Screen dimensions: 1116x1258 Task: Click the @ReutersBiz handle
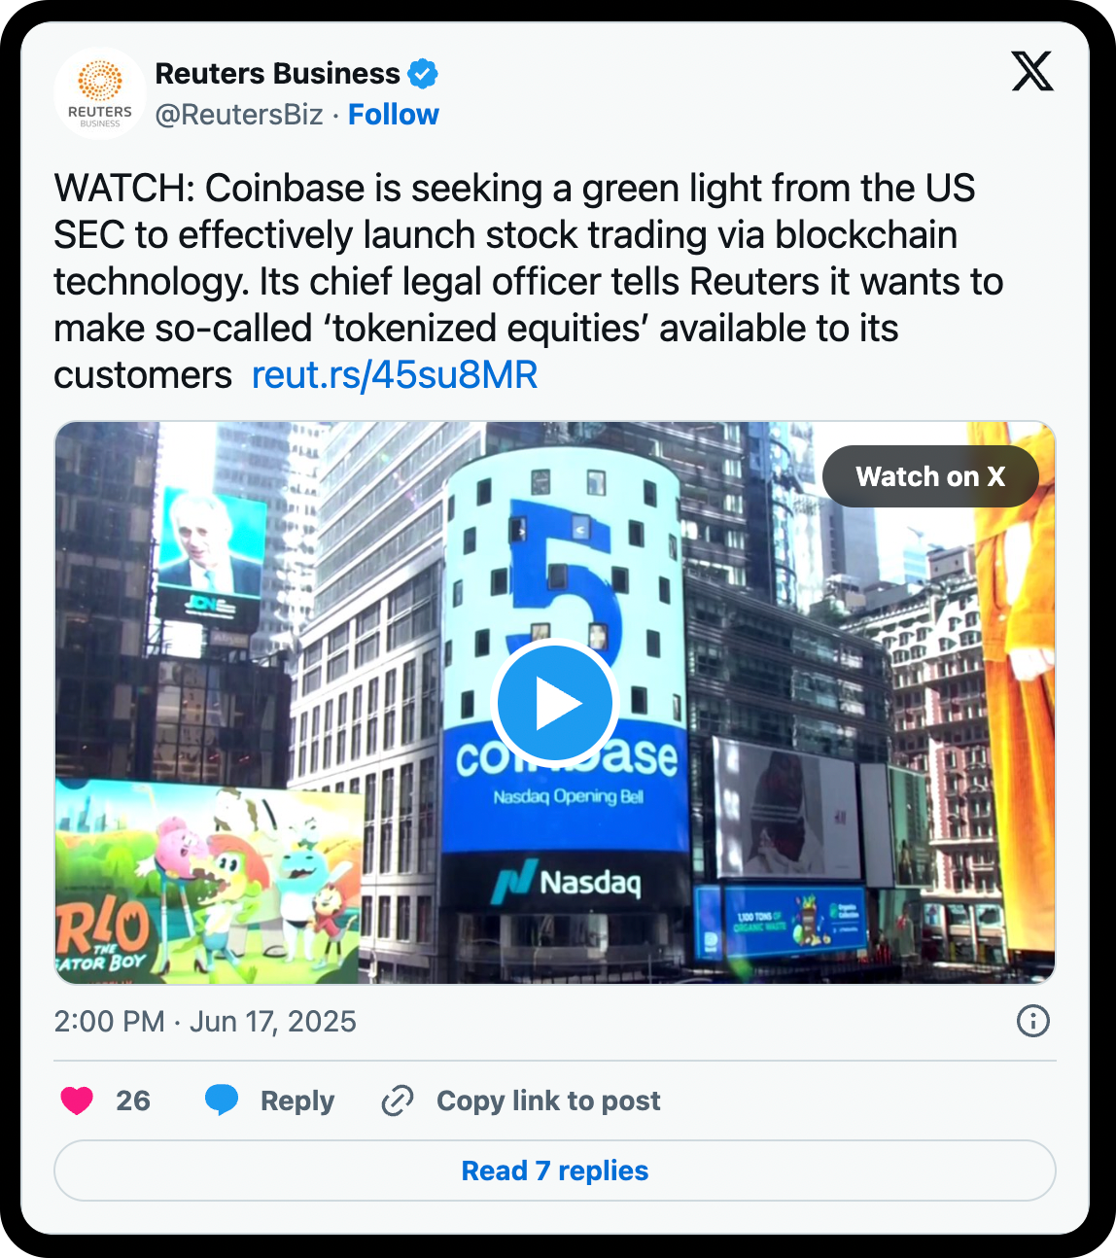(239, 115)
